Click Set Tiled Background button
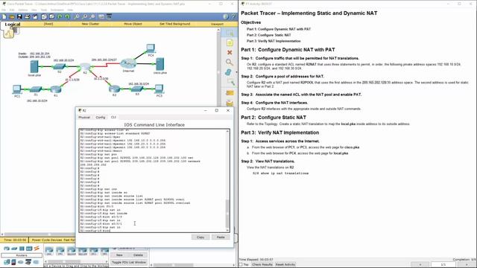 pos(174,24)
